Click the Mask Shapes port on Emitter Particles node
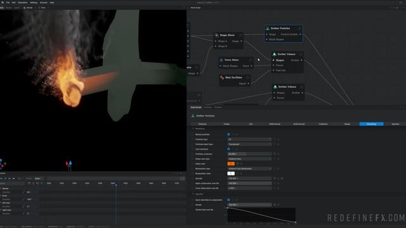The height and width of the screenshot is (228, 406). tap(266, 39)
